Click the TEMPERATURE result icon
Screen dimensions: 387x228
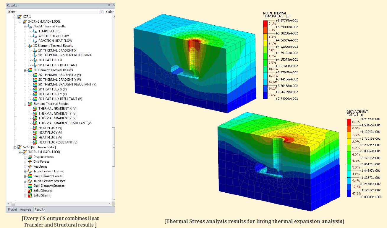(x=35, y=31)
